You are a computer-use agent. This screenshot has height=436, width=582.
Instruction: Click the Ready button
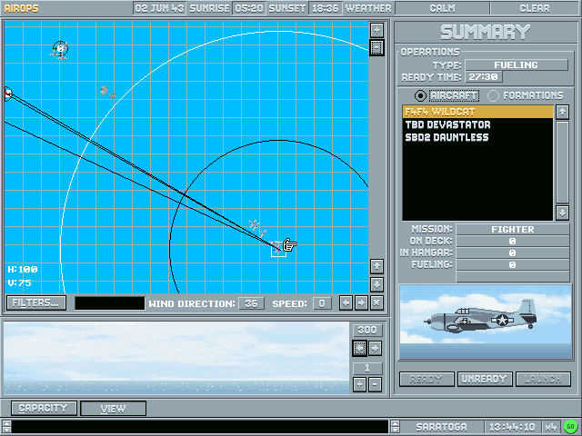(426, 379)
